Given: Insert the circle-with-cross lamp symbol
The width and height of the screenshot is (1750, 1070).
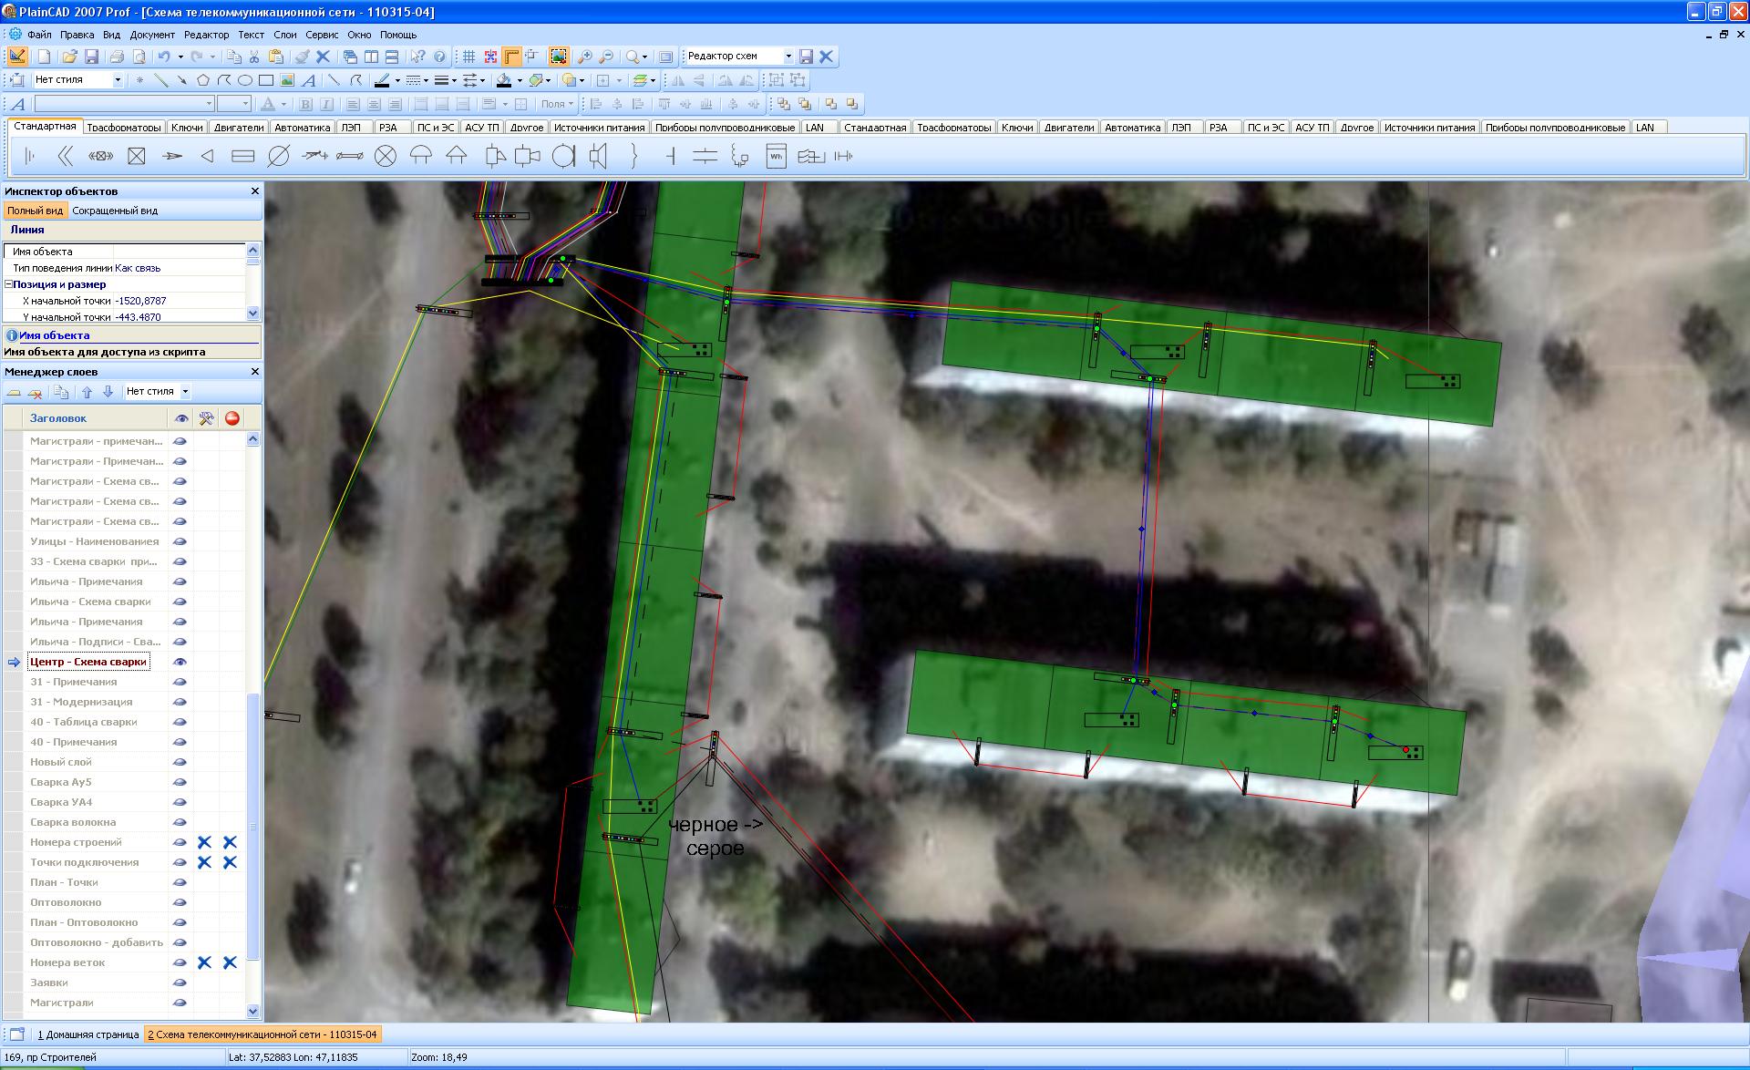Looking at the screenshot, I should click(x=386, y=157).
